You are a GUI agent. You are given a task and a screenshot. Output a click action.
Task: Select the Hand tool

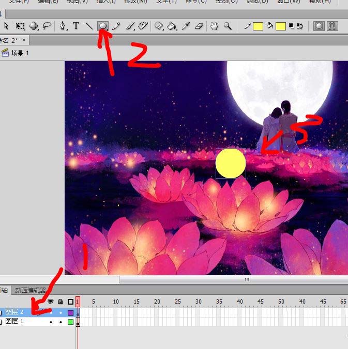coord(214,26)
